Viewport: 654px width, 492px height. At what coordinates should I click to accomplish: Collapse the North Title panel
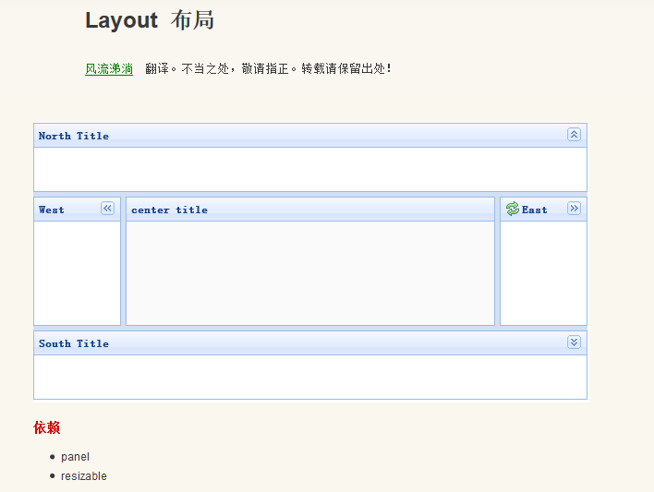point(574,134)
